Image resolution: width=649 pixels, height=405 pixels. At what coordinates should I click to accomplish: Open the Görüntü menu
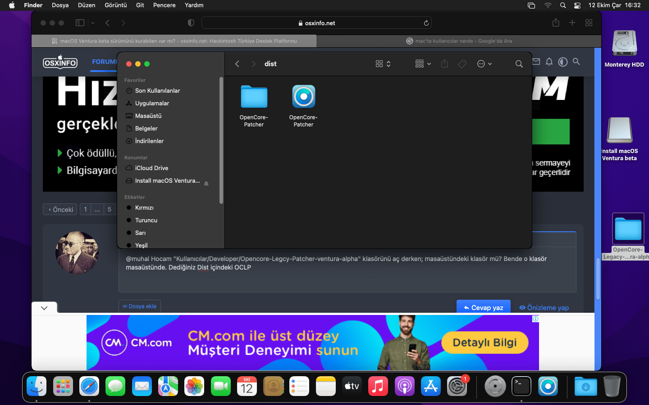tap(115, 5)
